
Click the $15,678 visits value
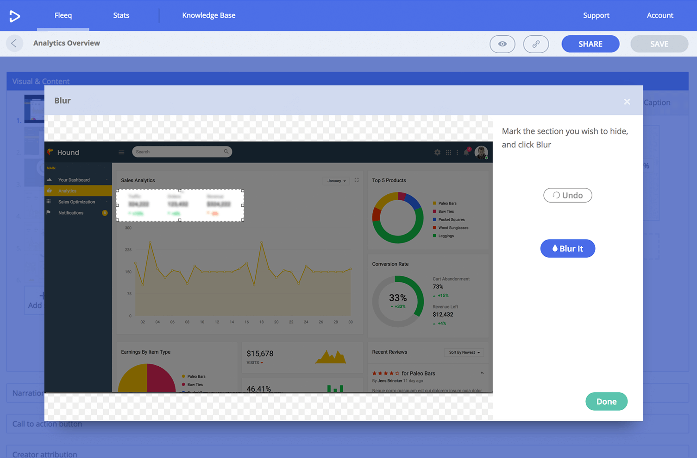260,353
